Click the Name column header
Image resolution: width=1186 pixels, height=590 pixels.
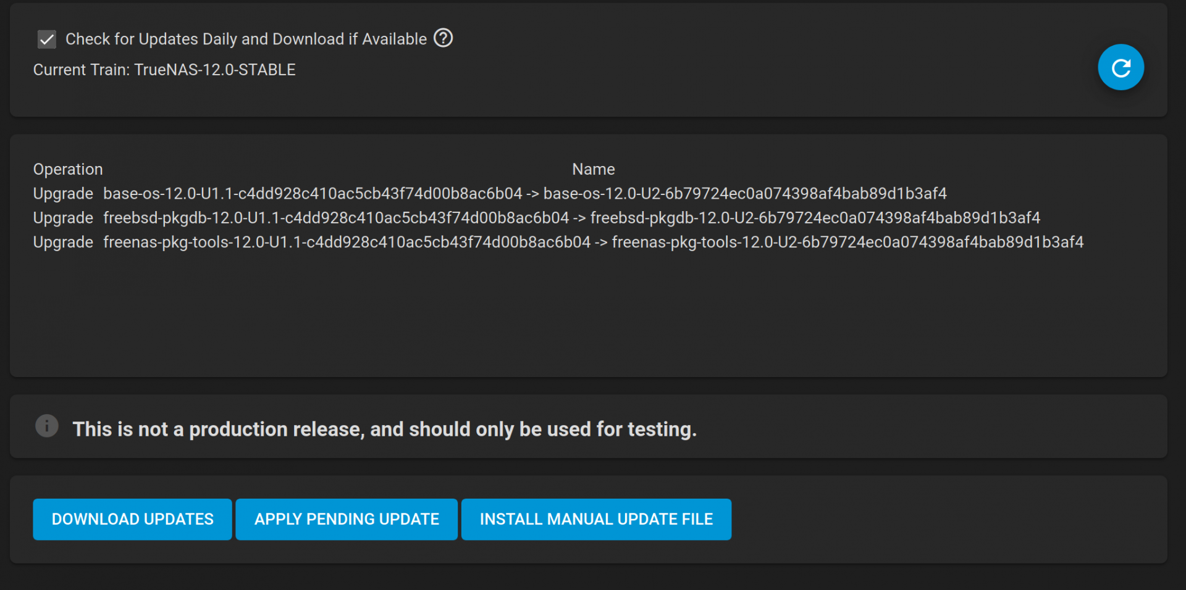coord(593,169)
